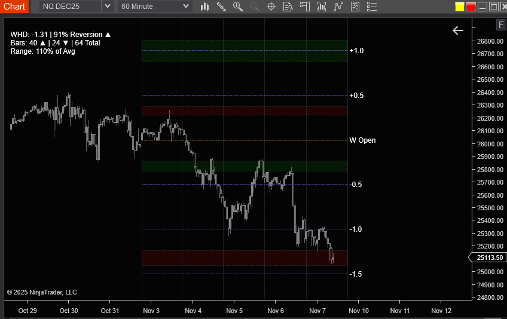Click the Oct 31 date label
Image resolution: width=507 pixels, height=319 pixels.
110,311
